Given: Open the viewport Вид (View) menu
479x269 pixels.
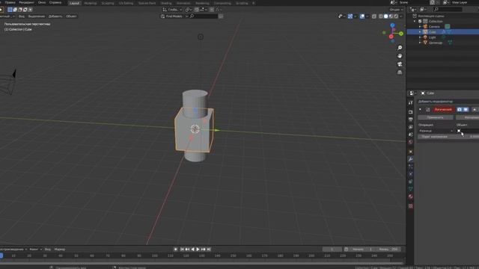Looking at the screenshot, I should tap(22, 16).
